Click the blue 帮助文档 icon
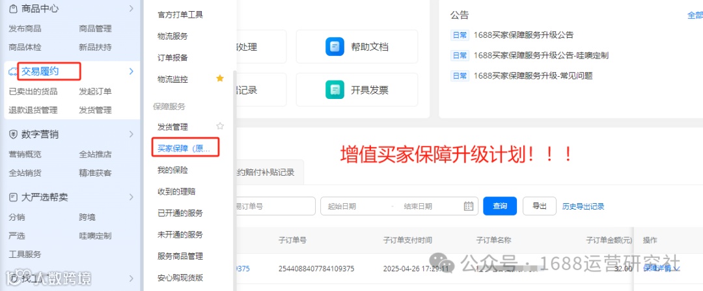 pos(335,47)
